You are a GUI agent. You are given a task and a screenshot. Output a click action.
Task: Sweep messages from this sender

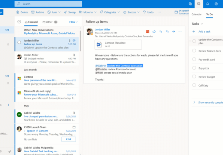click(x=70, y=12)
